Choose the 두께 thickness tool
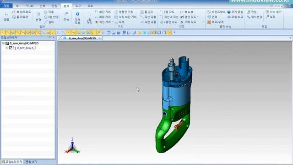The width and height of the screenshot is (293, 165). (119, 22)
